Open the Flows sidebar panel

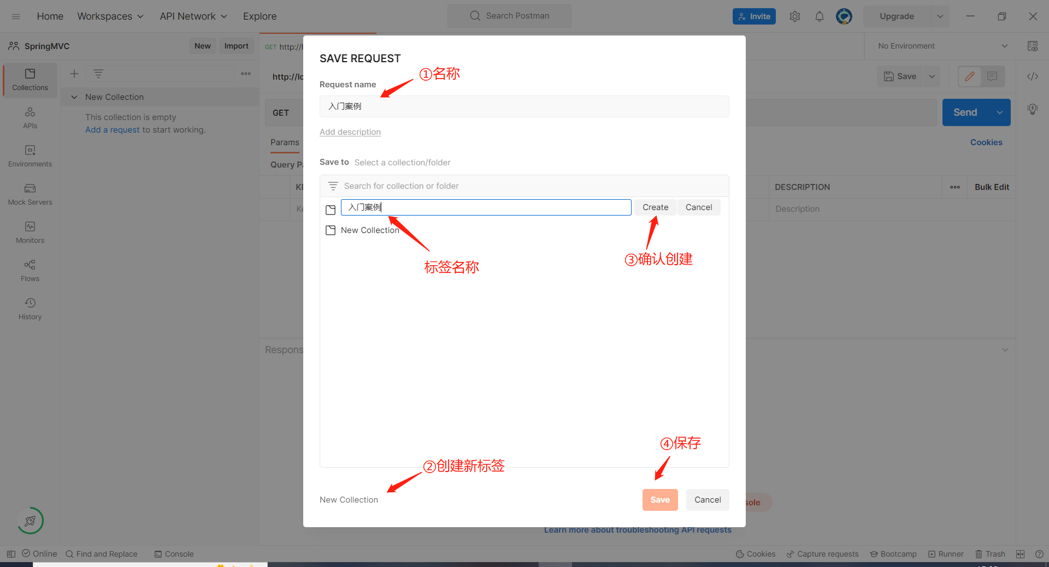pos(30,271)
